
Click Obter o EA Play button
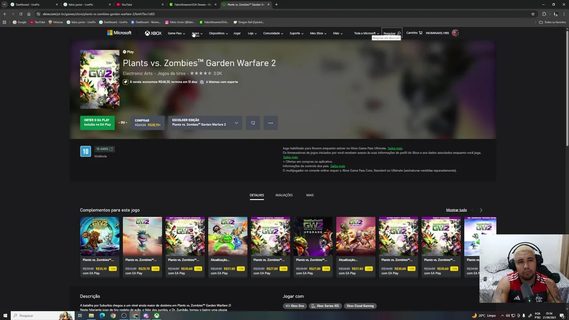point(97,123)
